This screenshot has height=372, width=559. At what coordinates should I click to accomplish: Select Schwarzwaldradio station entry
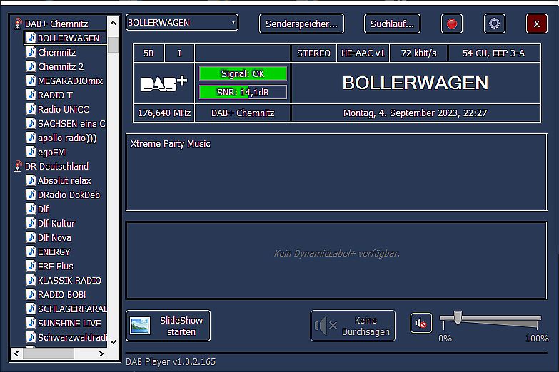pos(72,337)
